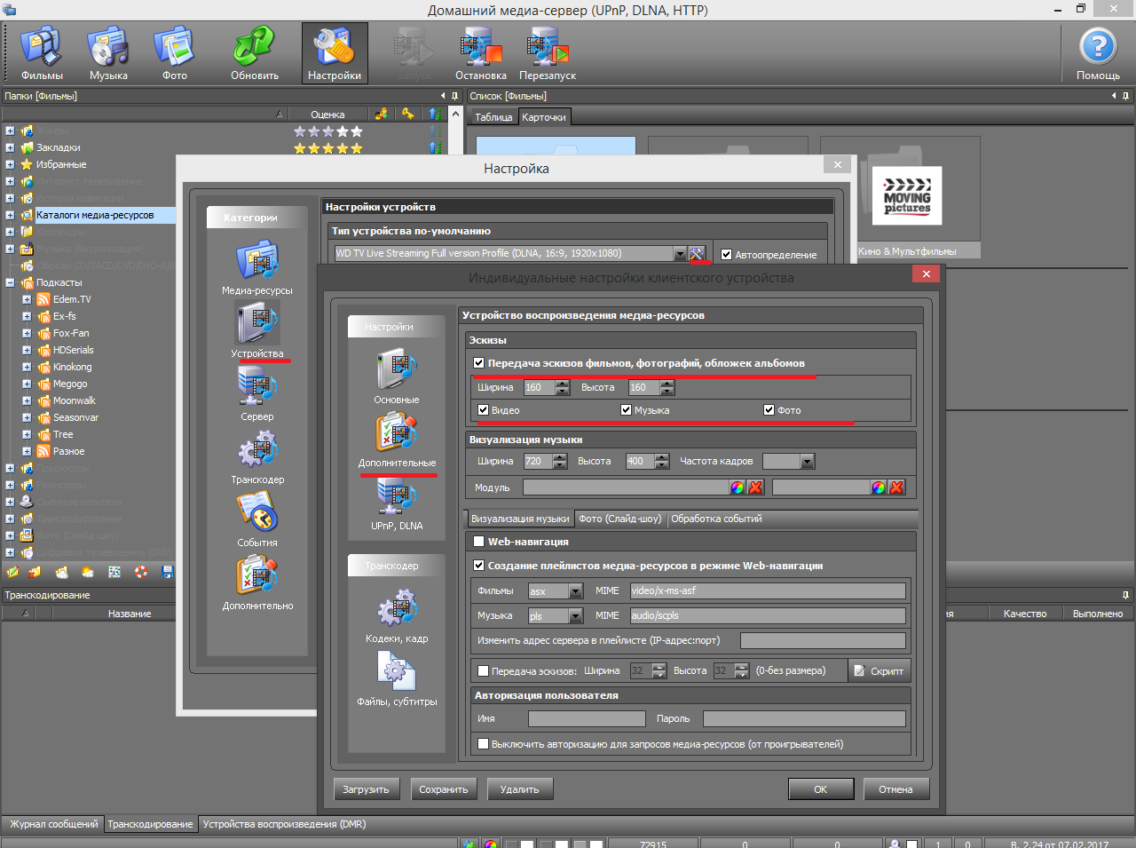Select the Транскодер category icon

257,455
